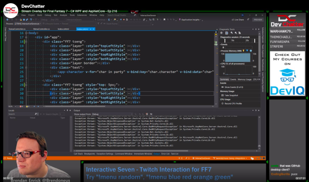309x182 pixels.
Task: Click the Undo toolbar icon
Action: [x=31, y=20]
